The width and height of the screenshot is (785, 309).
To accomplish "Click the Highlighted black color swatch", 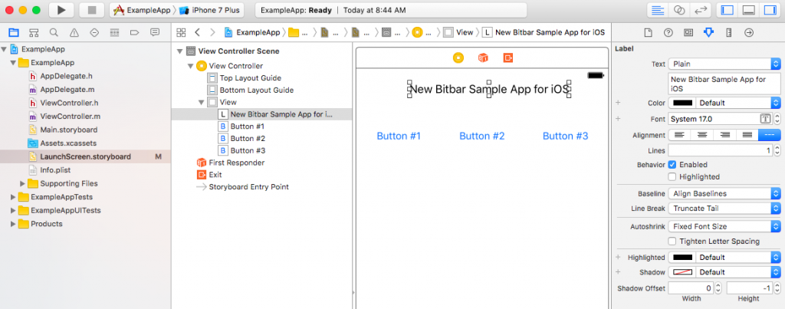I will 682,258.
